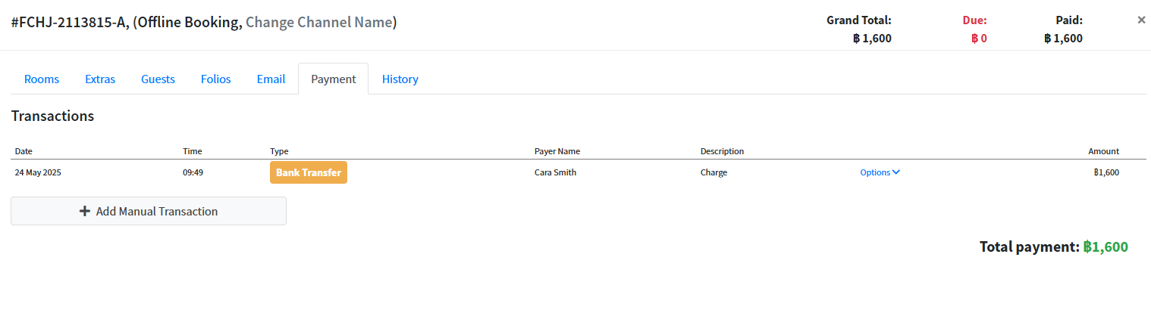Click the Amount column header
The width and height of the screenshot is (1151, 313).
tap(1104, 151)
